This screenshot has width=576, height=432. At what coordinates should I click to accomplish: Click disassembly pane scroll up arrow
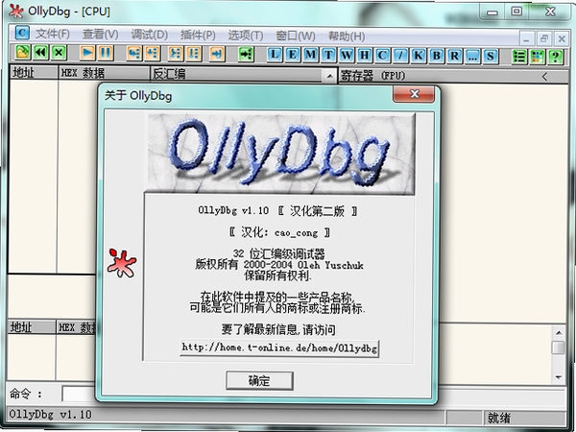[329, 77]
